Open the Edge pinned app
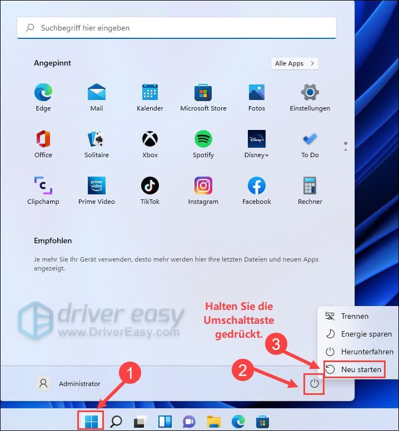Image resolution: width=399 pixels, height=431 pixels. (43, 97)
